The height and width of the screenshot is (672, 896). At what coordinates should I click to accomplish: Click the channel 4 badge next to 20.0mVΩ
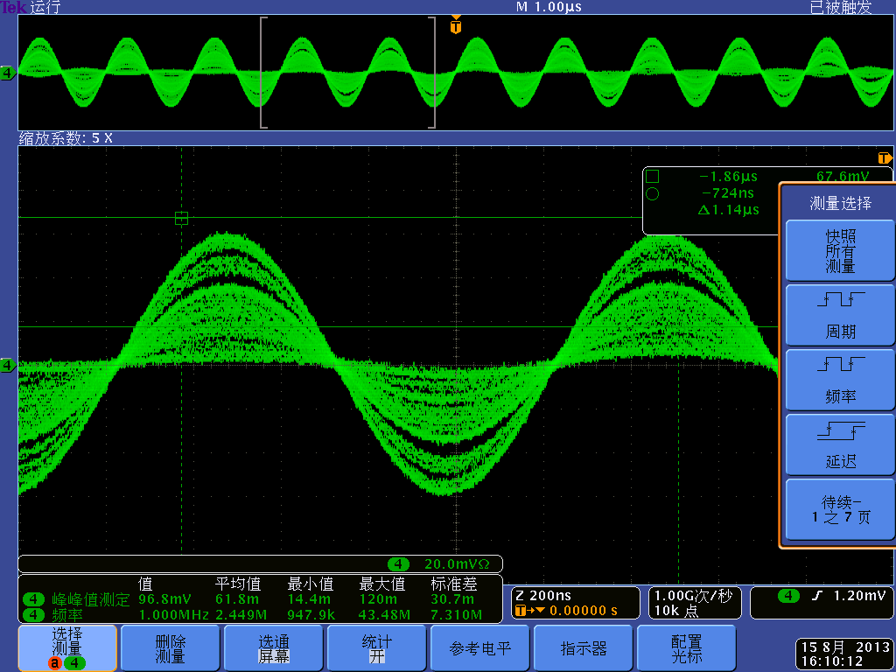coord(398,564)
